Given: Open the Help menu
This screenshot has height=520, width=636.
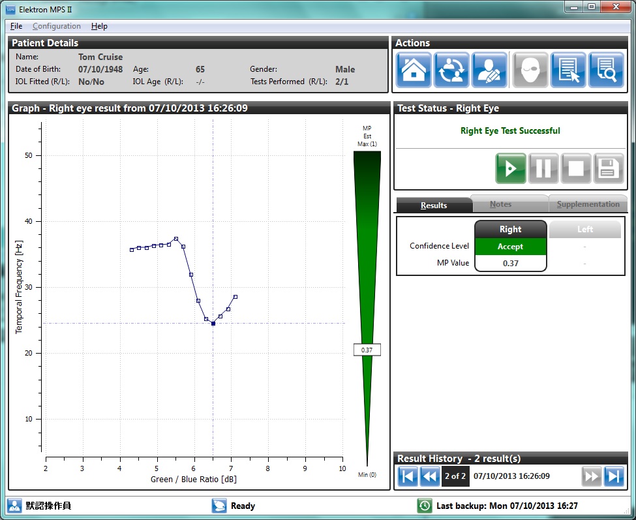Looking at the screenshot, I should (x=99, y=26).
